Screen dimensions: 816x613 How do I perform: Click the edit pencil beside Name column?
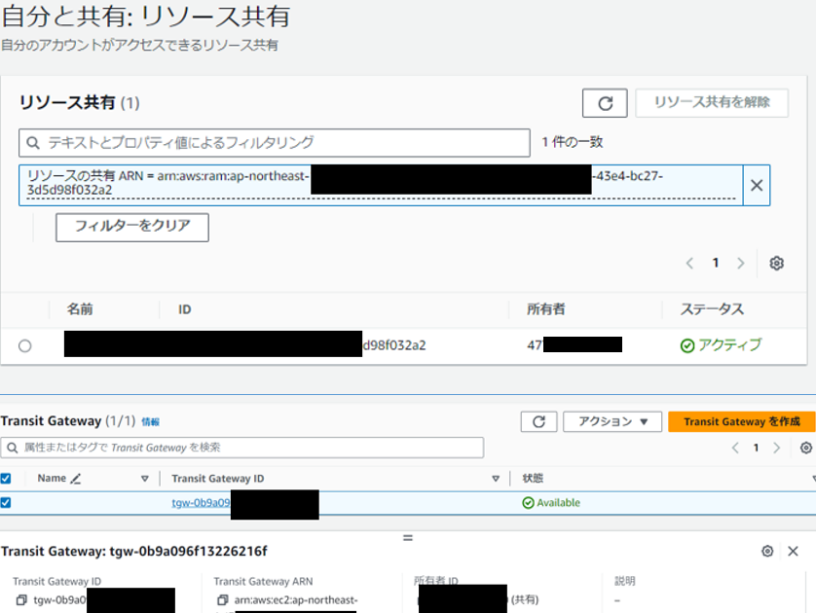(x=76, y=479)
